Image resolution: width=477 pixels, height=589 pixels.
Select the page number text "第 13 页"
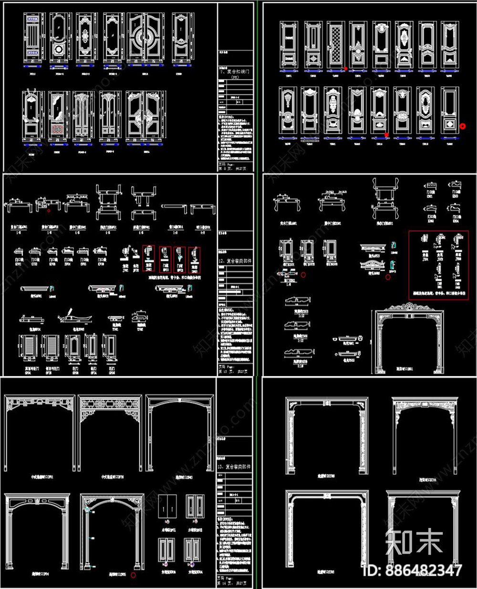click(x=227, y=372)
